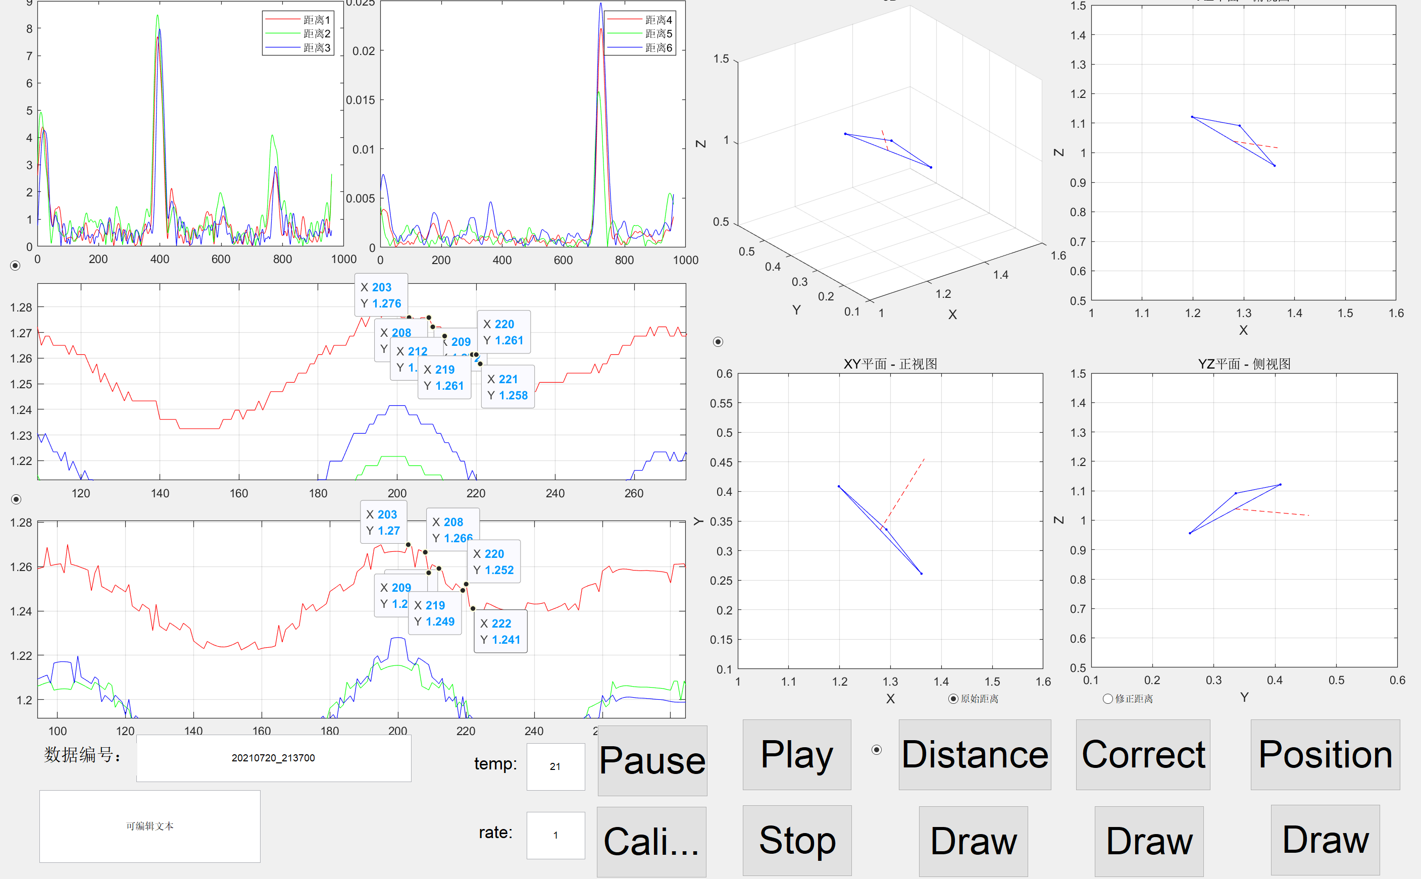The width and height of the screenshot is (1421, 879).
Task: Click the Pause button
Action: (x=652, y=760)
